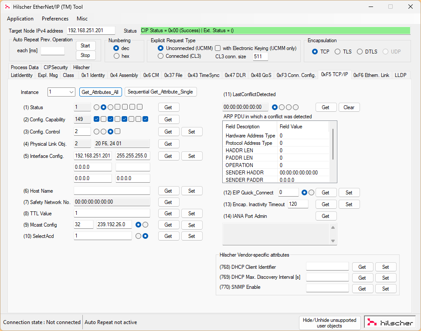The width and height of the screenshot is (421, 331).
Task: Click the Hilscher logo button at bottom right
Action: [x=390, y=322]
